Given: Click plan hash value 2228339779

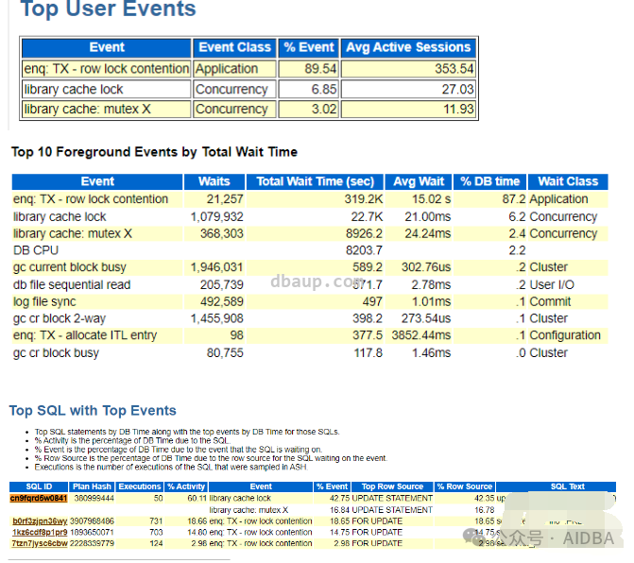Looking at the screenshot, I should (92, 543).
